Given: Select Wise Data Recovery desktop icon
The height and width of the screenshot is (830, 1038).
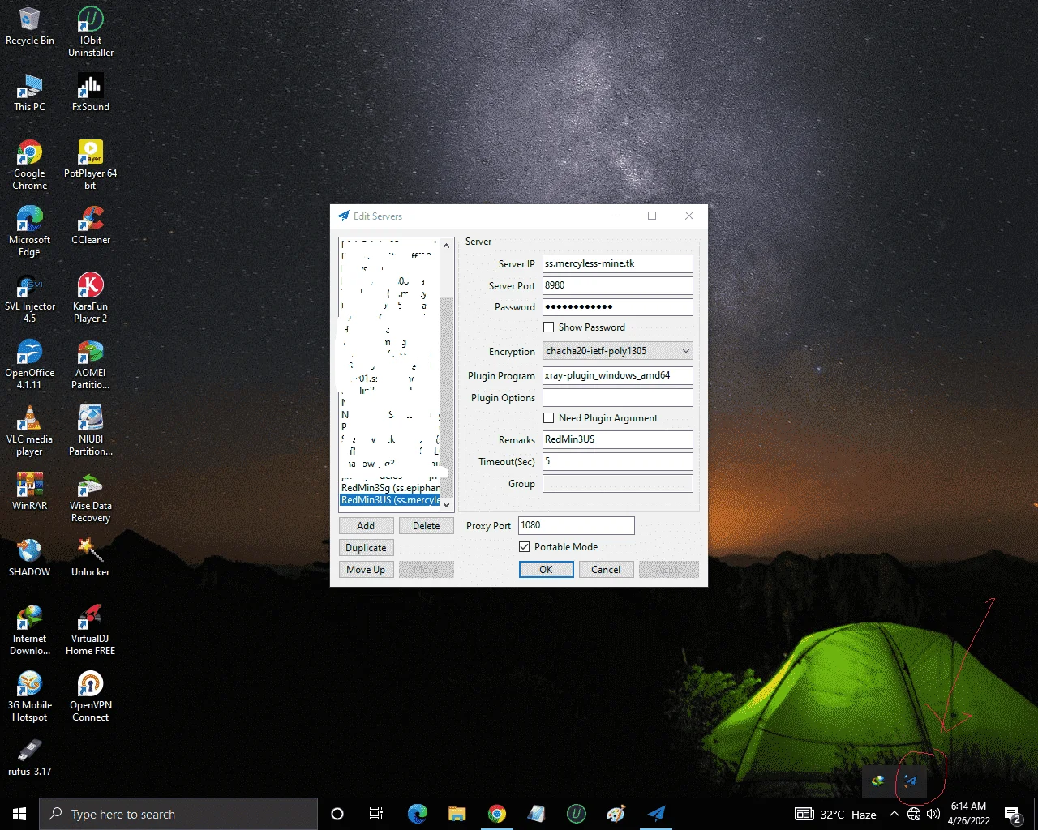Looking at the screenshot, I should (x=91, y=497).
